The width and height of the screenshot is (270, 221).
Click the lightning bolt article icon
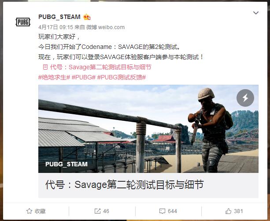coord(245,98)
